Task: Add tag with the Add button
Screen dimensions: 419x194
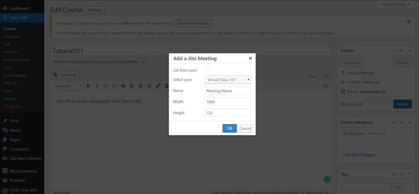Action: (x=398, y=187)
